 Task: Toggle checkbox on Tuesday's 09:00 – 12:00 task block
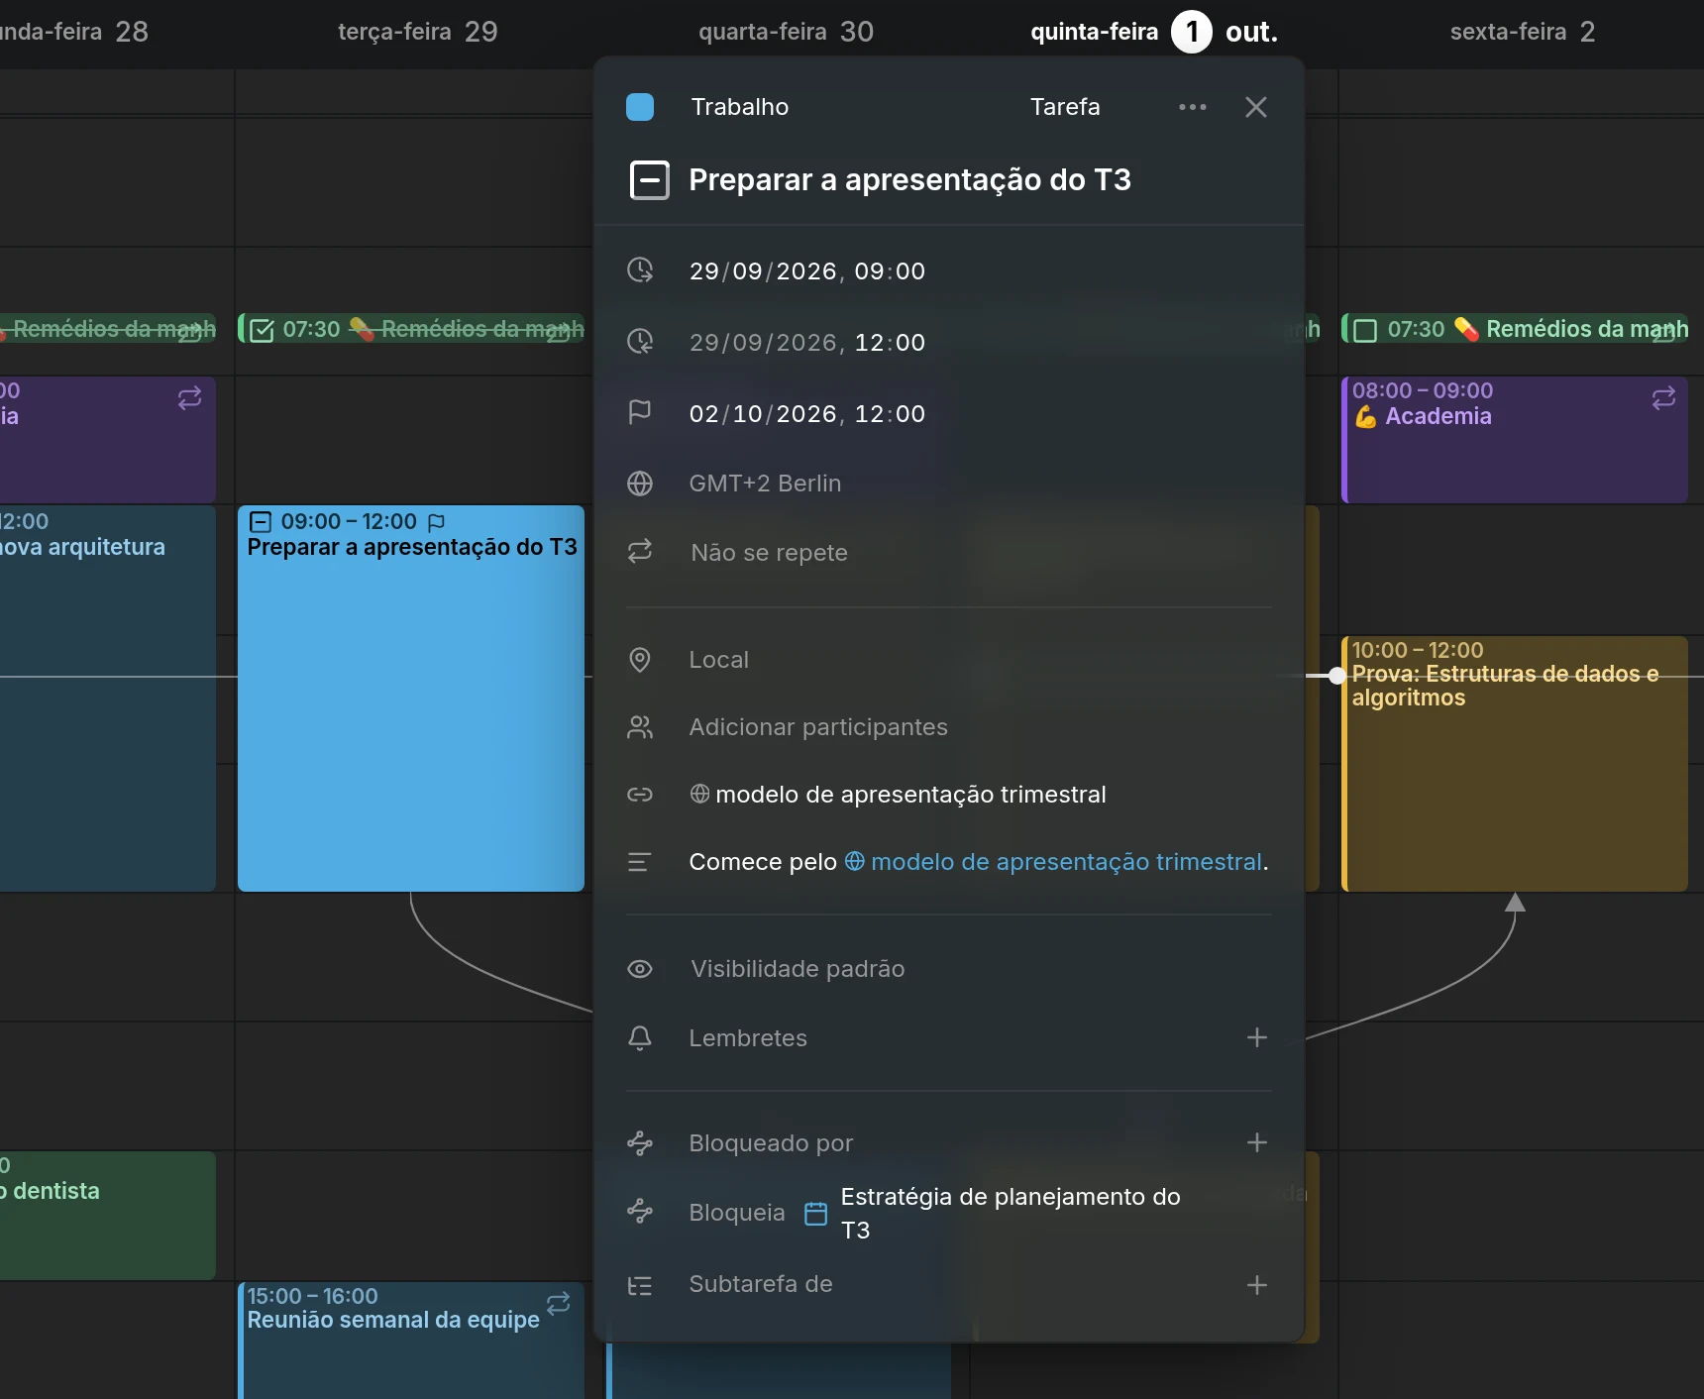point(261,521)
